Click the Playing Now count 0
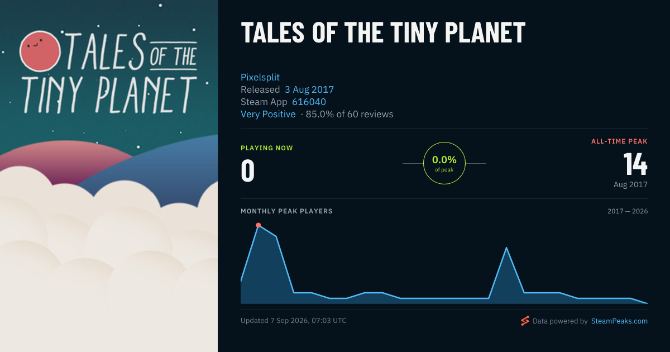 point(247,171)
